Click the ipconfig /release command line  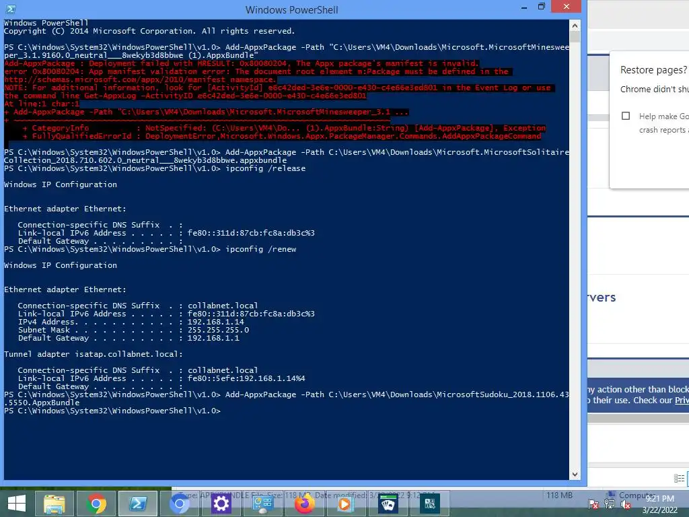155,168
